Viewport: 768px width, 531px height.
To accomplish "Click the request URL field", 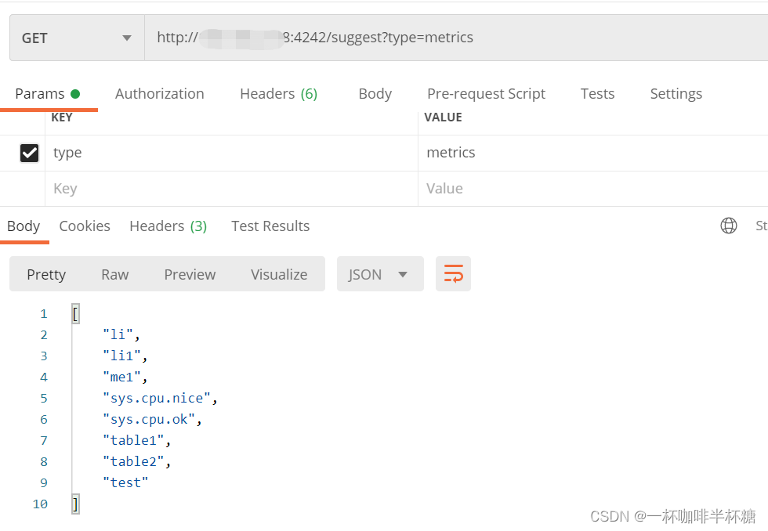I will click(455, 38).
